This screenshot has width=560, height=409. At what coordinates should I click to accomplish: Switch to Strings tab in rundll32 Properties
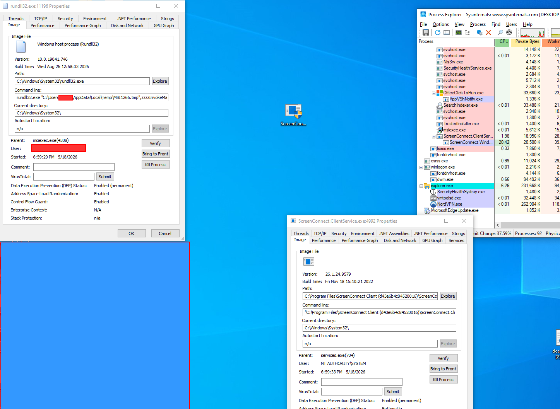(x=168, y=19)
